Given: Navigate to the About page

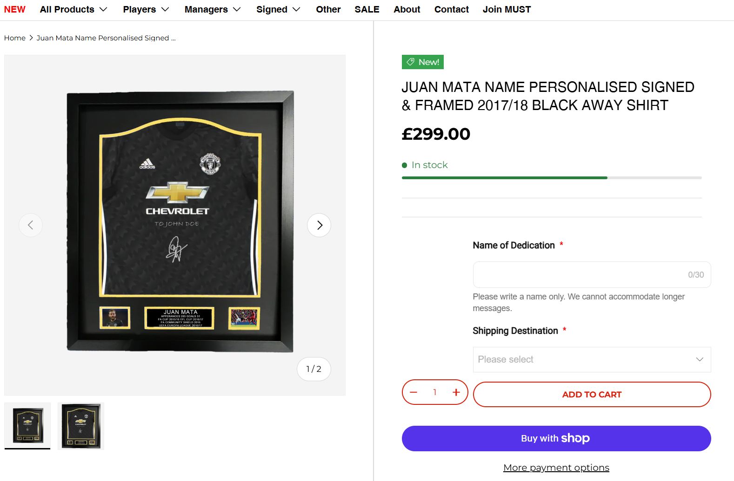Looking at the screenshot, I should (x=407, y=9).
